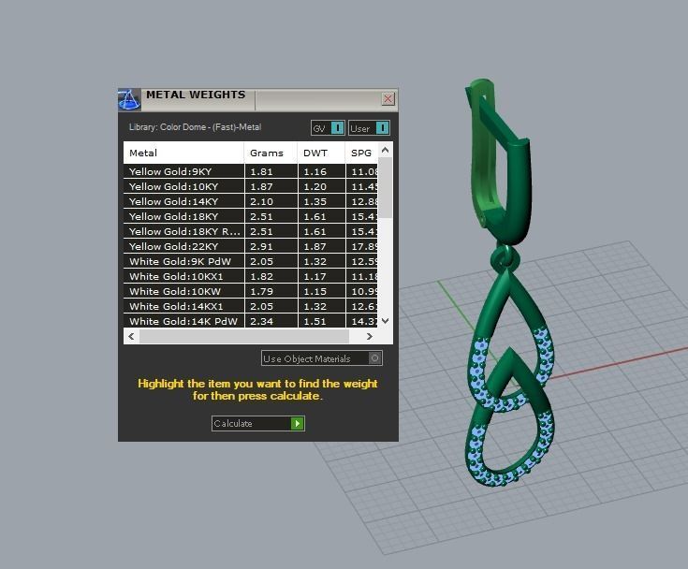Image resolution: width=688 pixels, height=569 pixels.
Task: Close the Metal Weights dialog
Action: pos(388,98)
